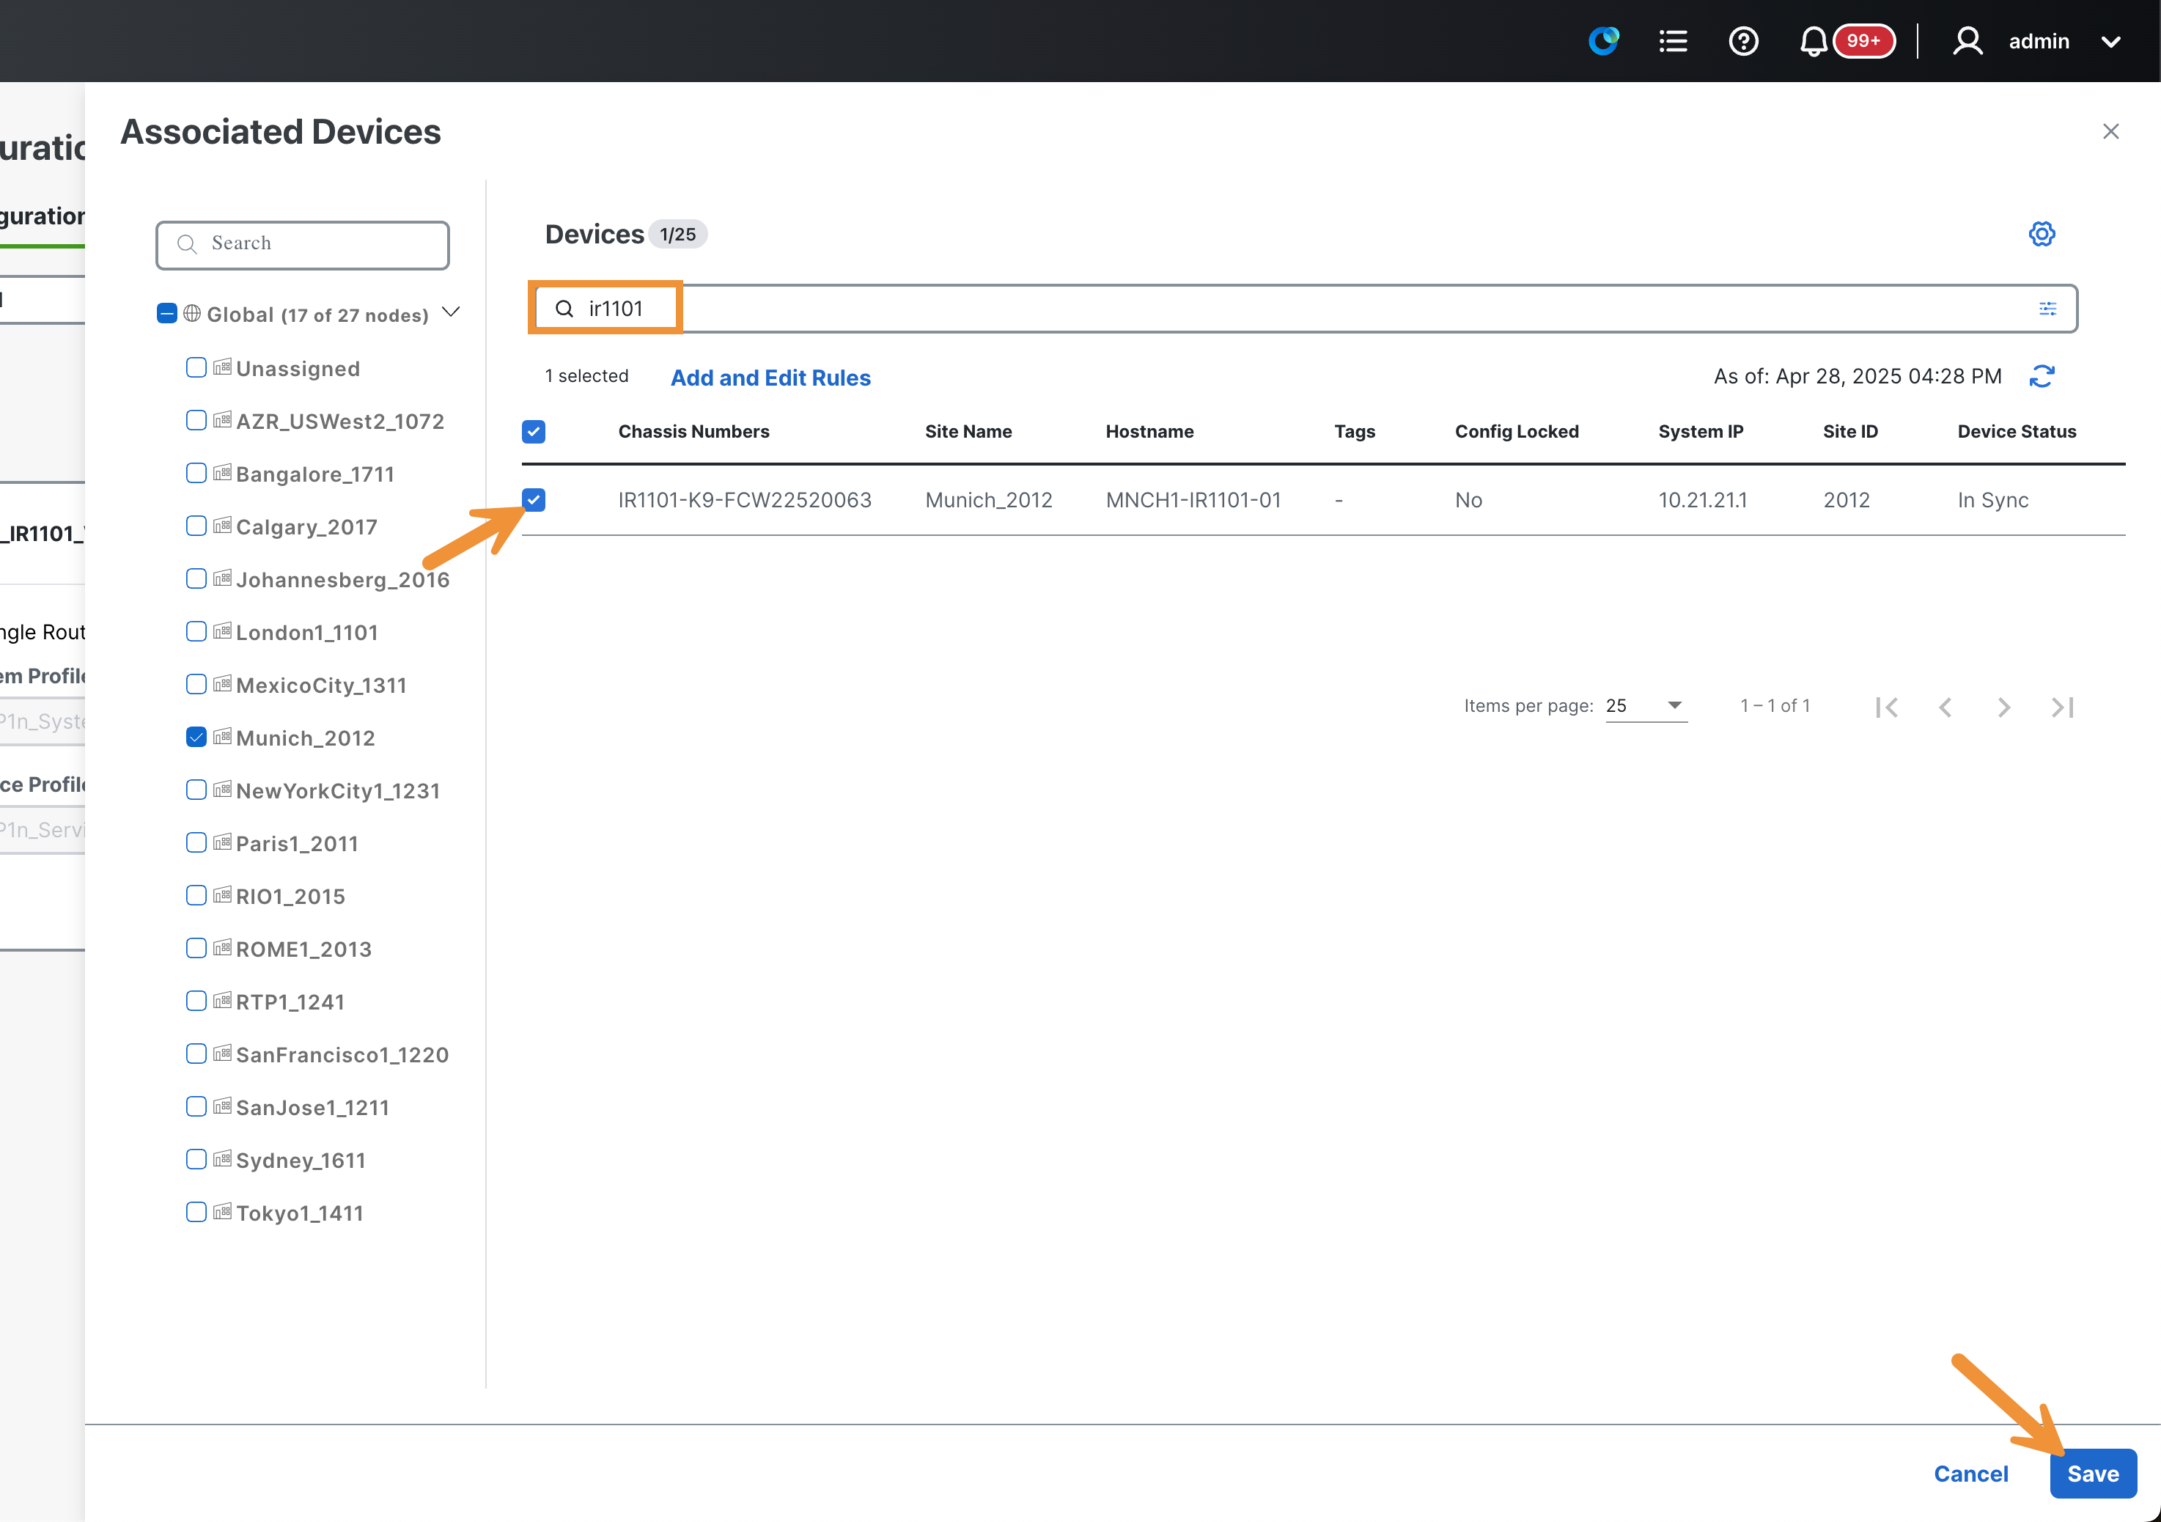The width and height of the screenshot is (2161, 1522).
Task: Click the globe icon beside Global
Action: point(192,314)
